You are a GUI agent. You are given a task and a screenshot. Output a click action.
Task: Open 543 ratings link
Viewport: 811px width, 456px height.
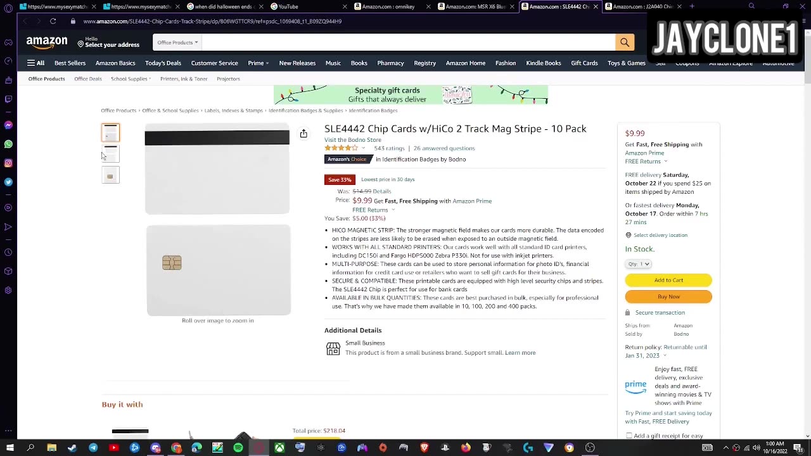tap(389, 148)
